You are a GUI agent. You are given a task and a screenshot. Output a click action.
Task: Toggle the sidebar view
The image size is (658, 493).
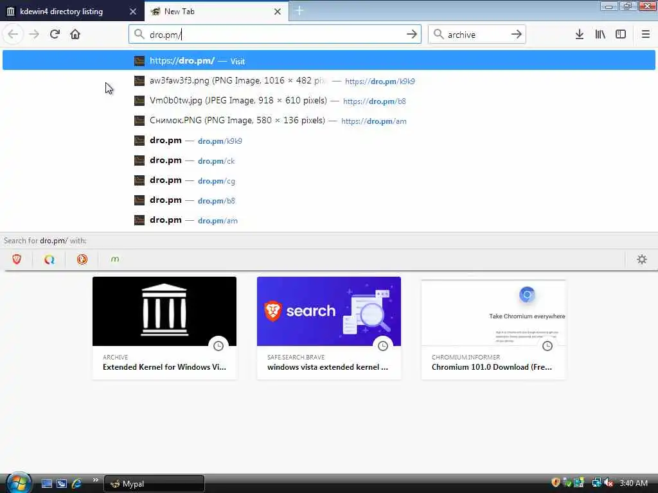(621, 34)
